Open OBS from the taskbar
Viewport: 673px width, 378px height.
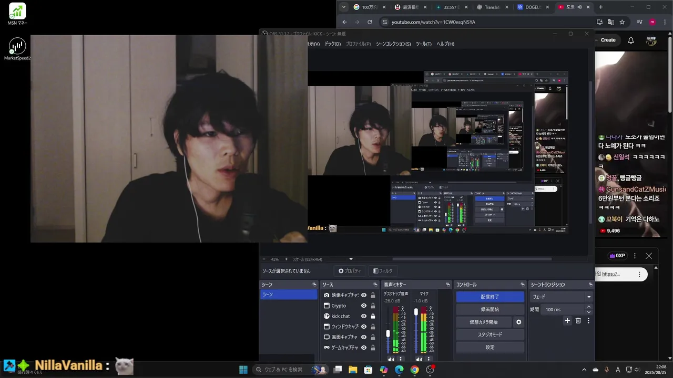[430, 370]
